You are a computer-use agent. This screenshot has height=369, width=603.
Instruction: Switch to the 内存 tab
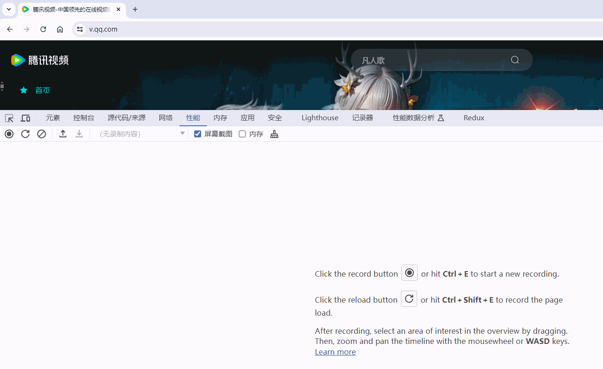pyautogui.click(x=220, y=118)
